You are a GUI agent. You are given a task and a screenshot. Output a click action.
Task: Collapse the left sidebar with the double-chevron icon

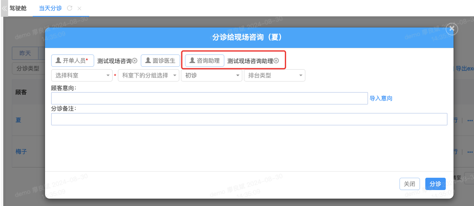[x=5, y=8]
